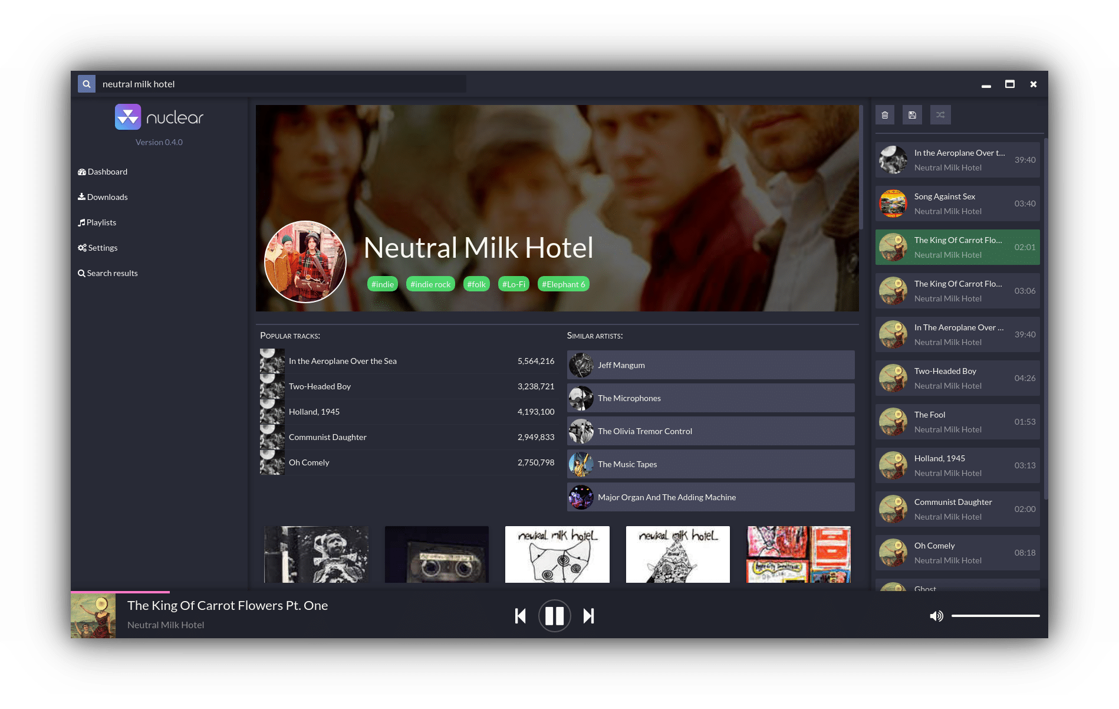The image size is (1119, 709).
Task: Select the #Elephant 6 tag
Action: pos(564,284)
